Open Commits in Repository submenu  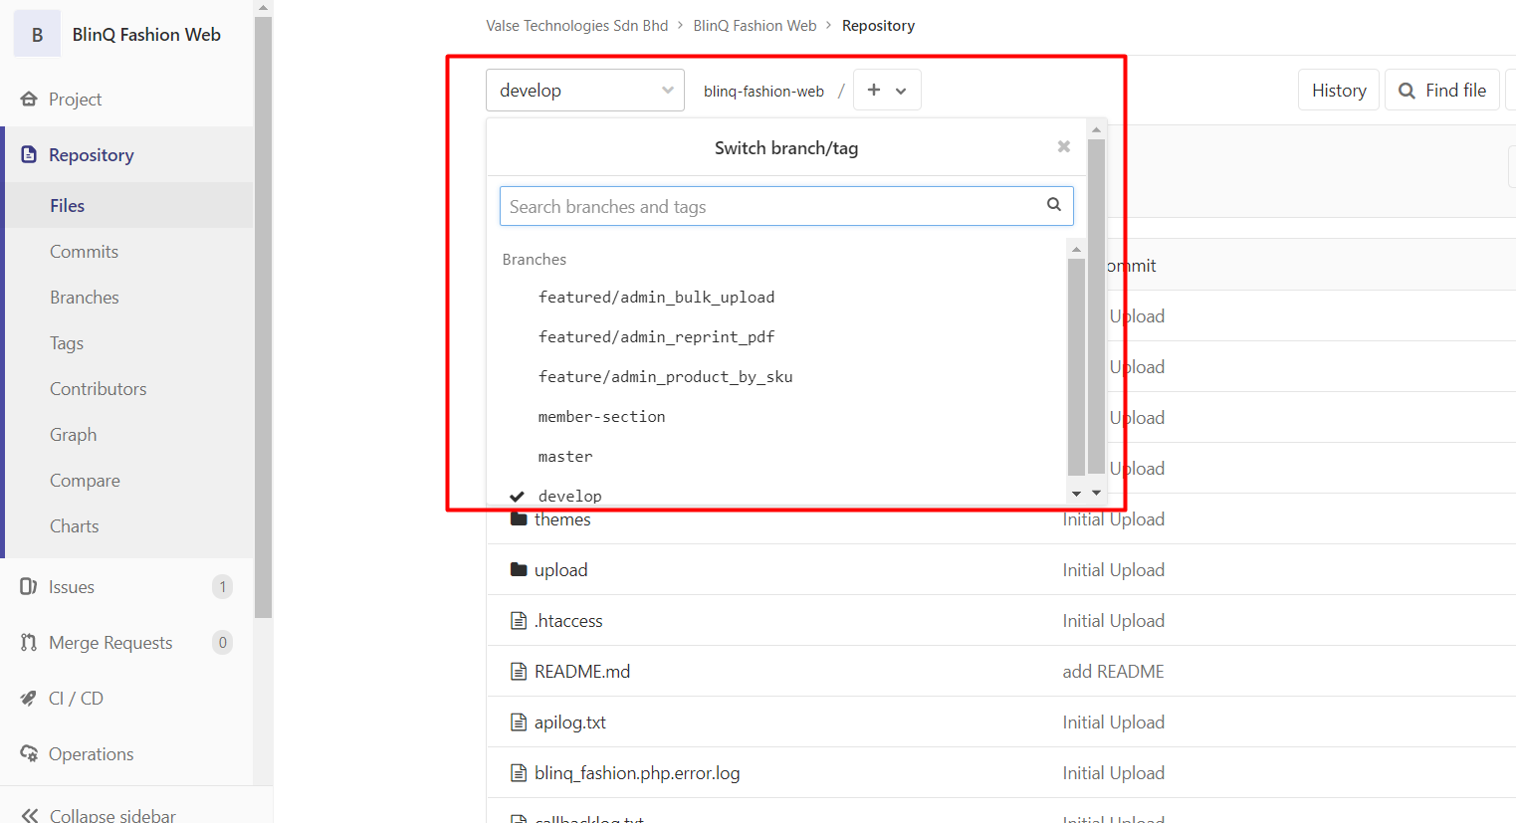point(85,252)
